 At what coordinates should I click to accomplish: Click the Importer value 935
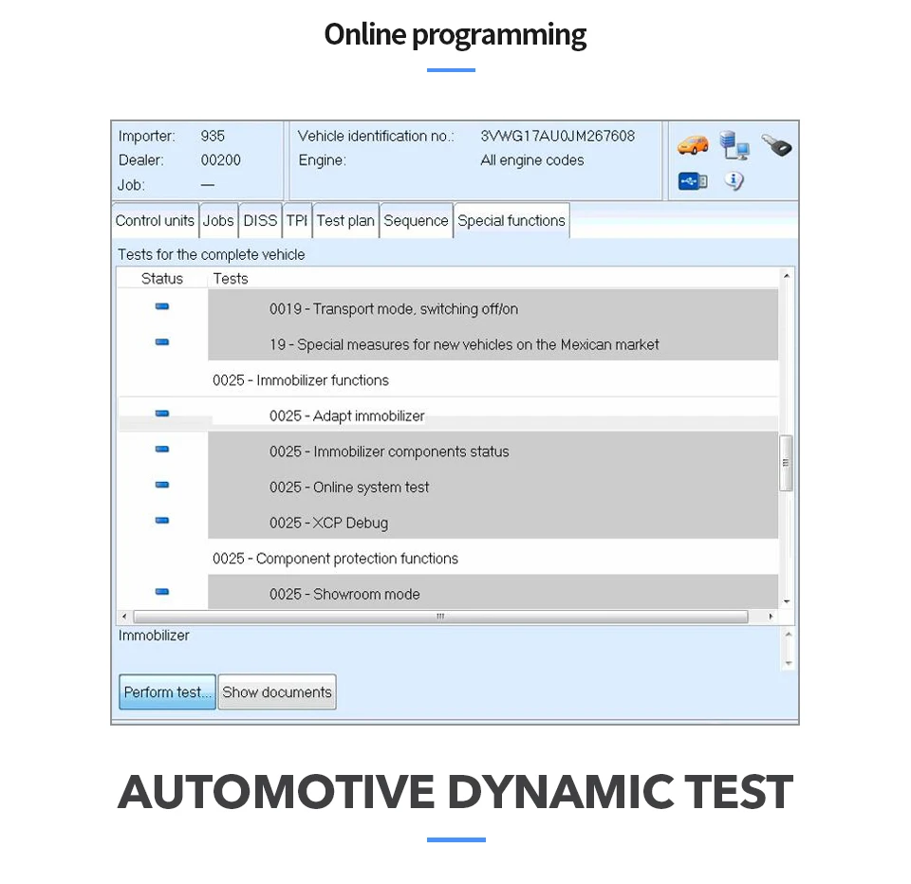click(213, 136)
